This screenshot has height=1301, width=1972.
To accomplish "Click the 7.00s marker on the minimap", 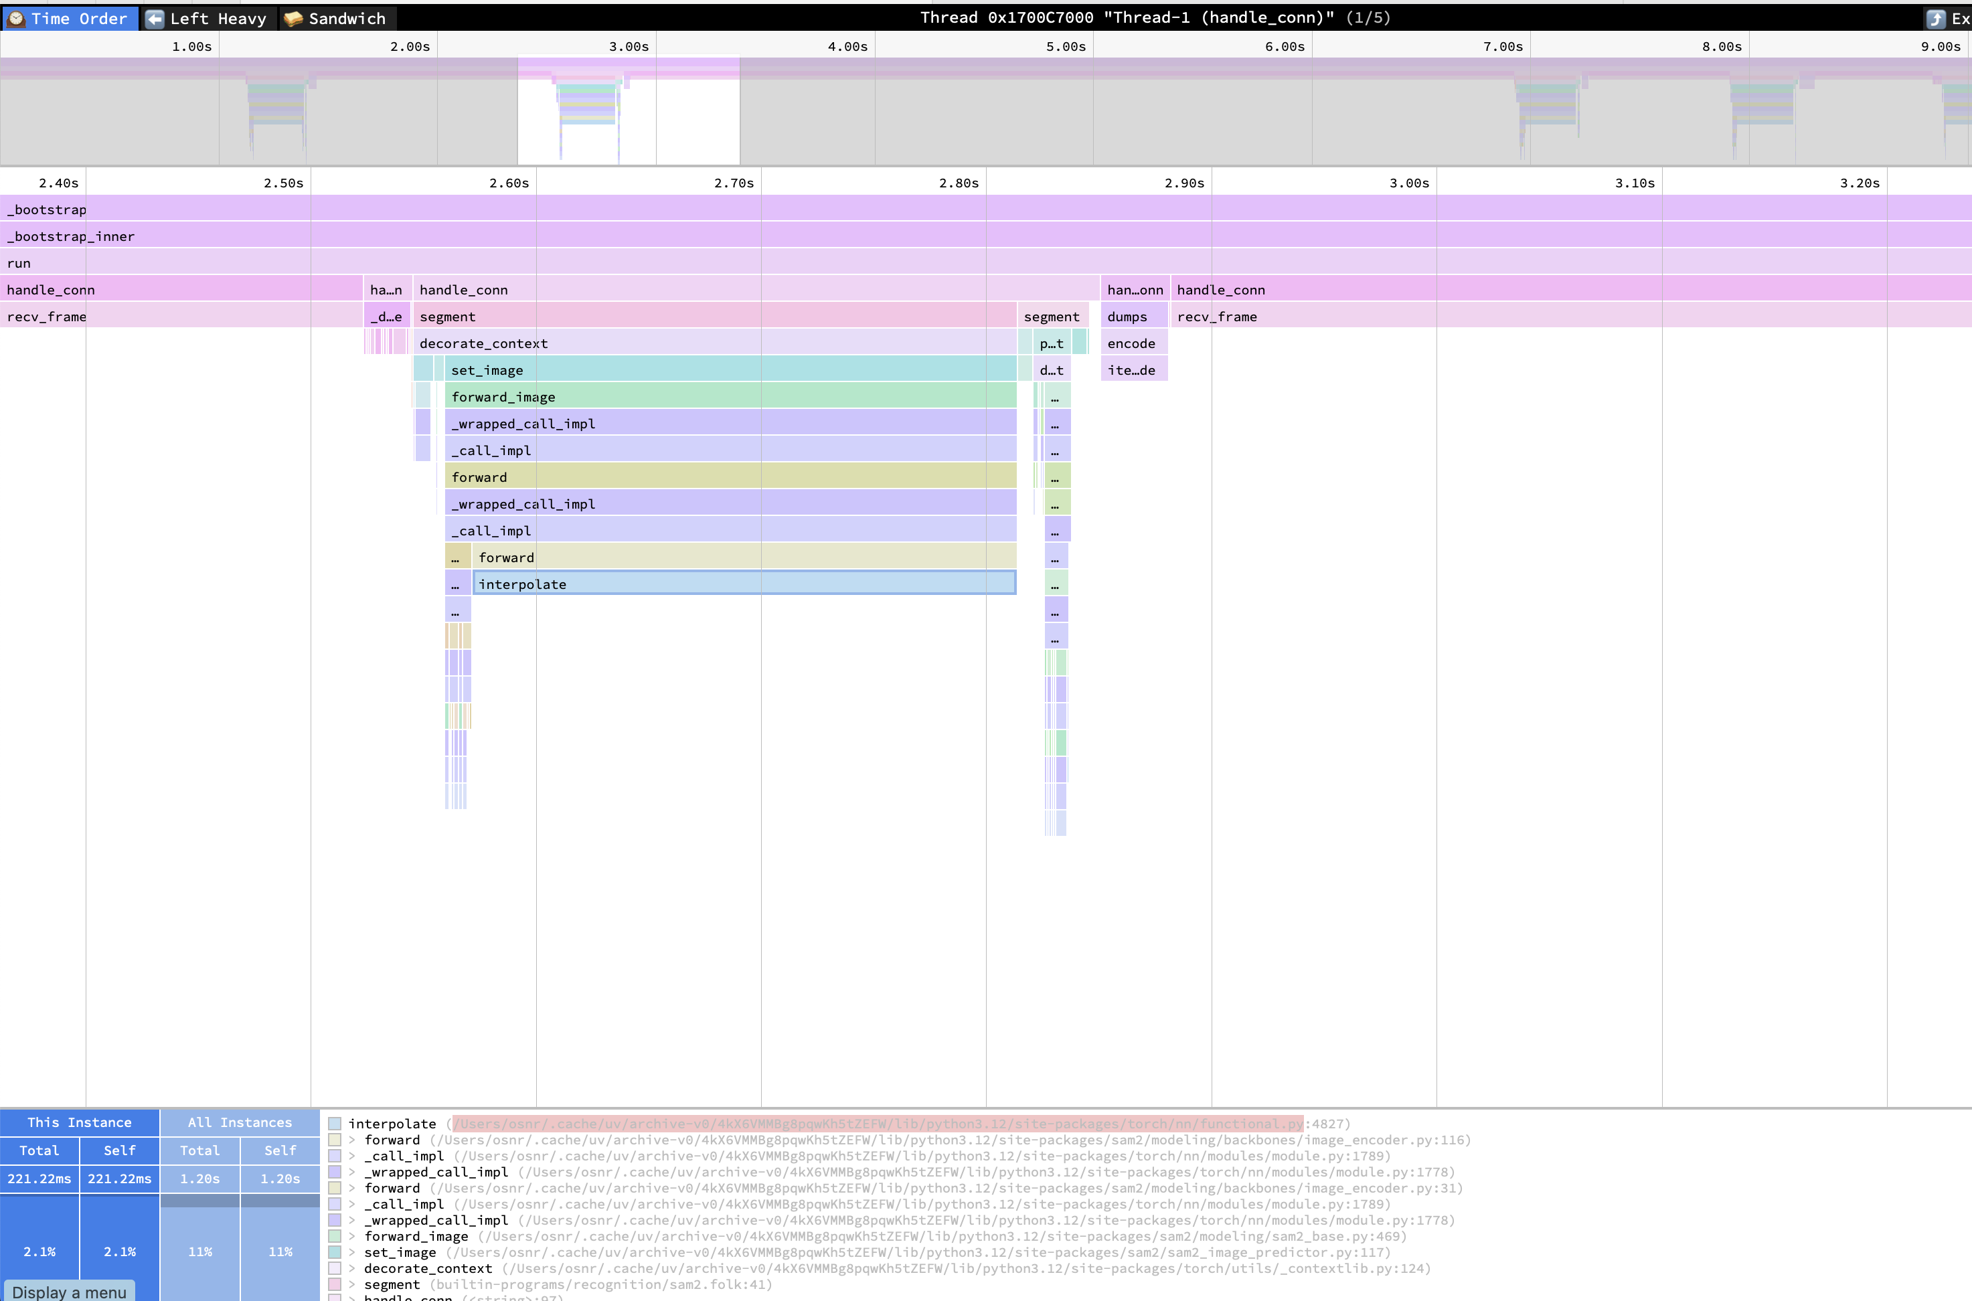I will point(1503,46).
